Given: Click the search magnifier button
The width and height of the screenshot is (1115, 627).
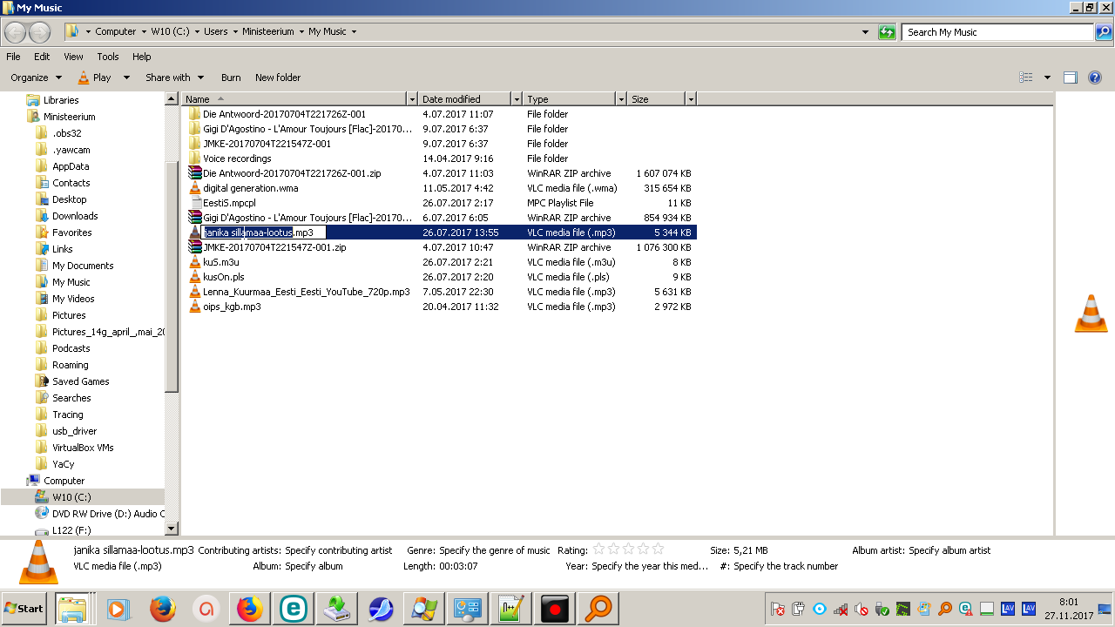Looking at the screenshot, I should tap(1104, 32).
